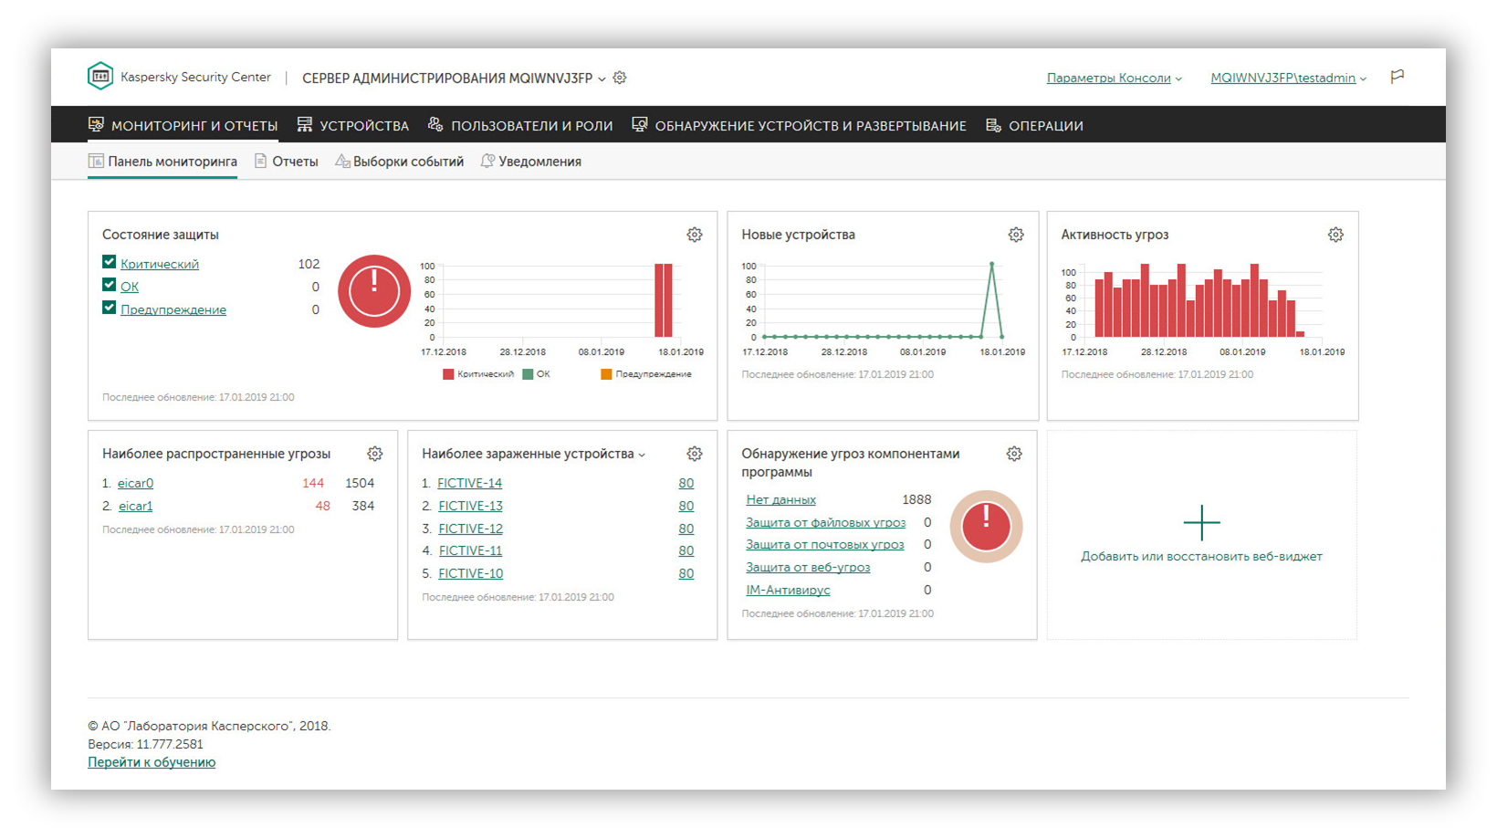Open the Предупреждение status link
Viewport: 1497px width, 838px height.
[x=173, y=309]
